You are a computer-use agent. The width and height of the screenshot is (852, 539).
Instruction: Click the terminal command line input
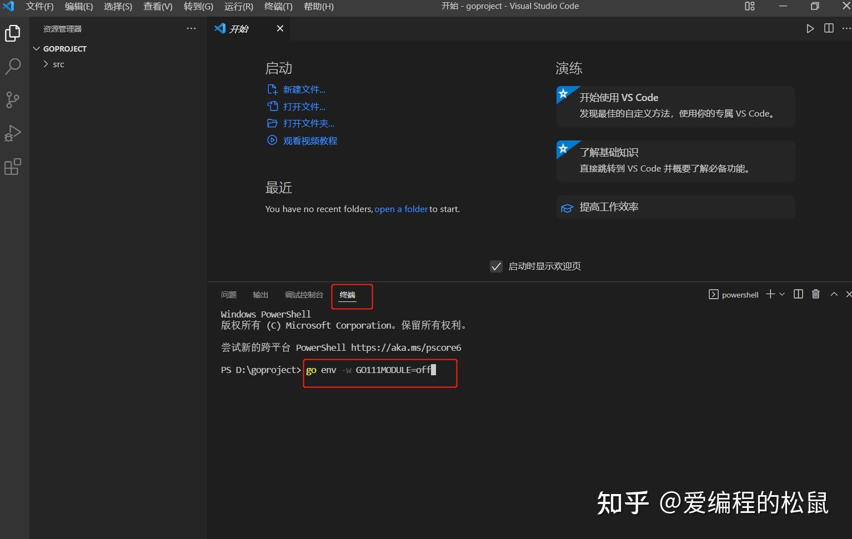pyautogui.click(x=371, y=370)
